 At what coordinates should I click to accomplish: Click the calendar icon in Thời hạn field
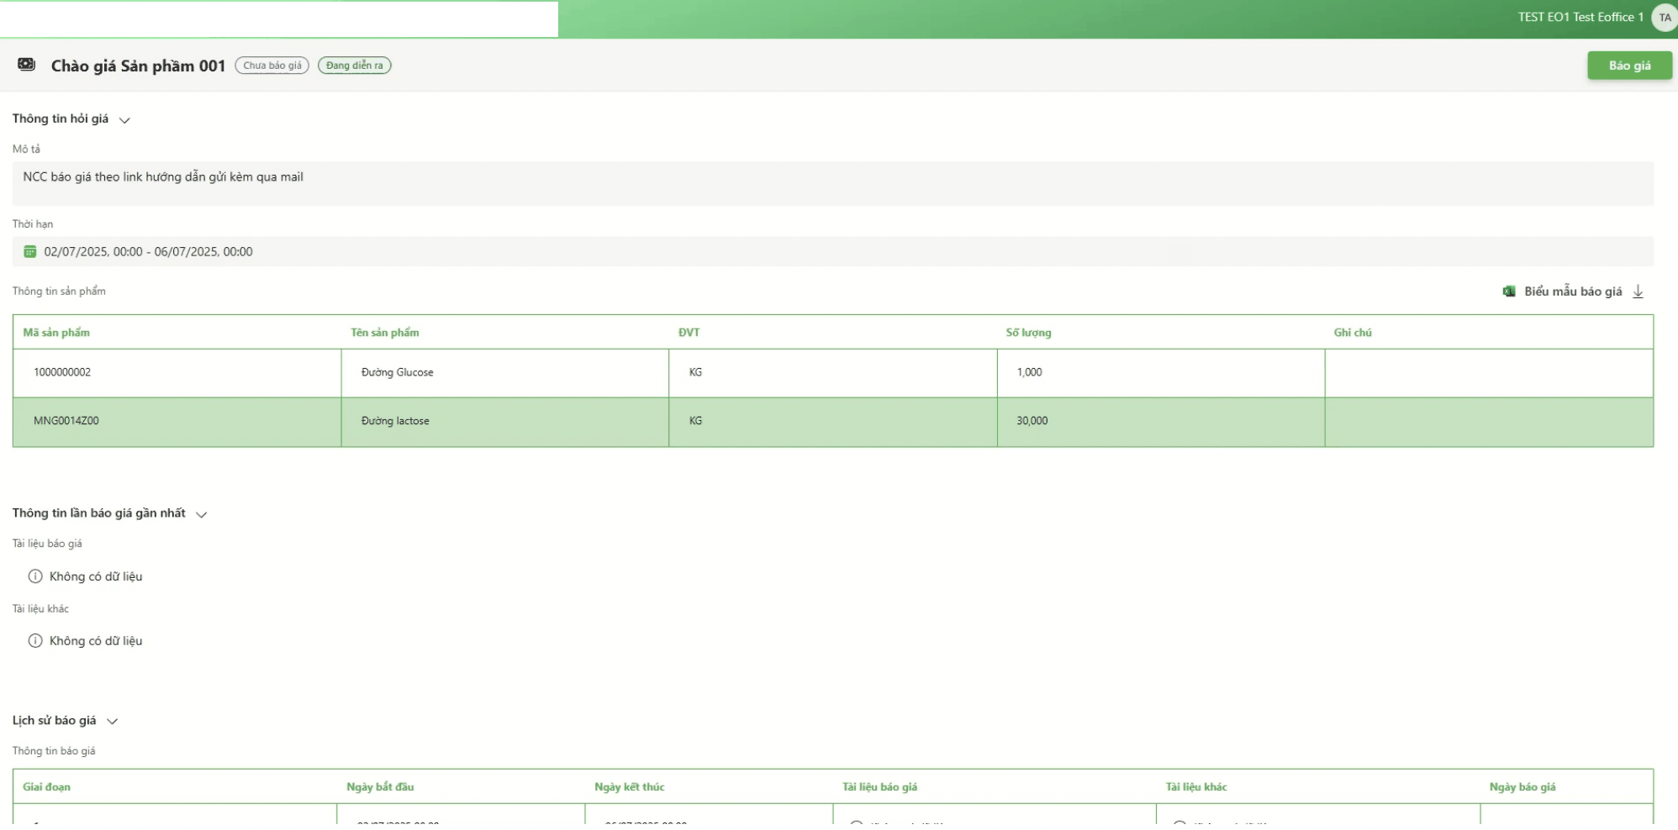30,251
